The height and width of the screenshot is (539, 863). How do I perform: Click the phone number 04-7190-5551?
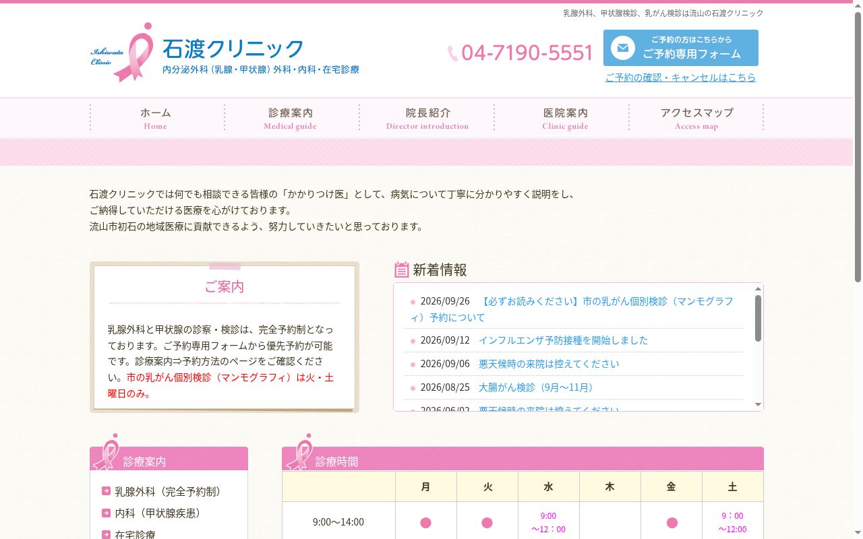click(x=527, y=53)
